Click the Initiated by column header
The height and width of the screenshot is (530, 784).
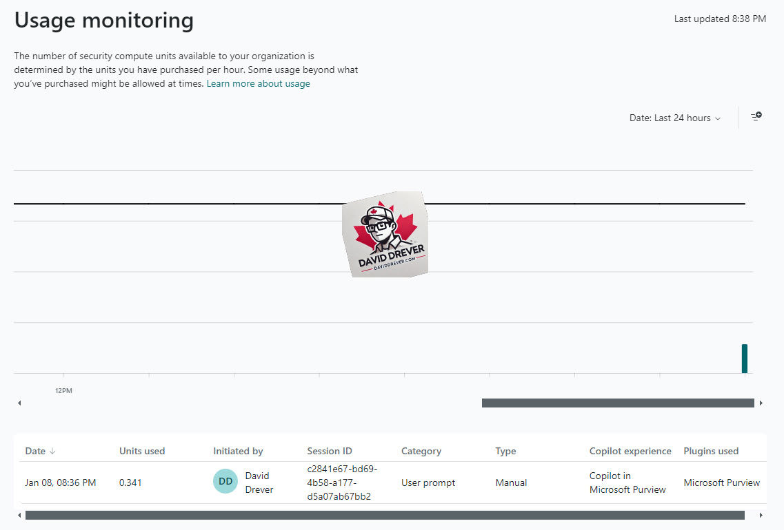(x=238, y=451)
